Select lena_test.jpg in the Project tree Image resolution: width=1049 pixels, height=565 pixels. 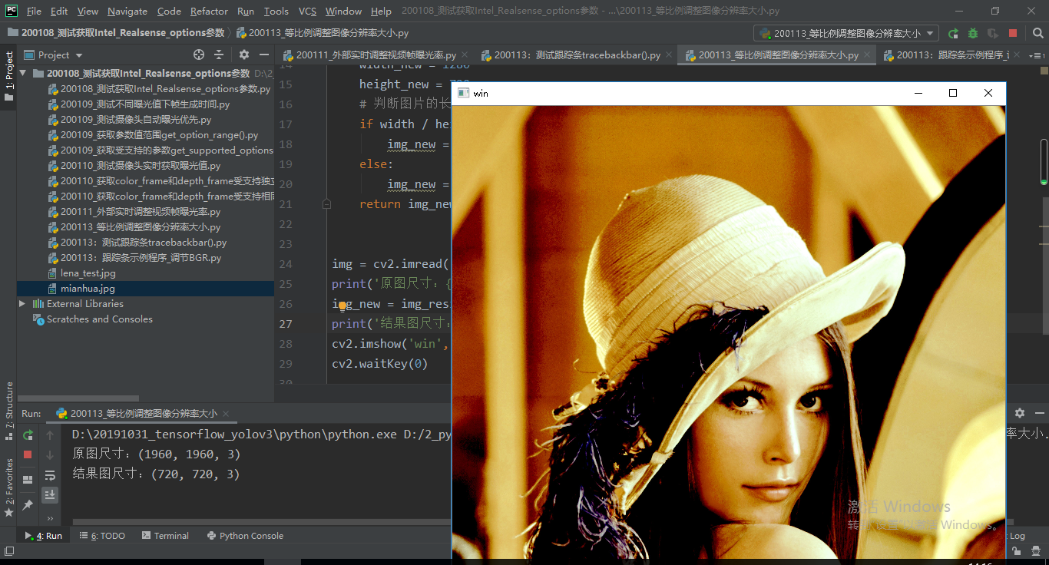pos(88,273)
